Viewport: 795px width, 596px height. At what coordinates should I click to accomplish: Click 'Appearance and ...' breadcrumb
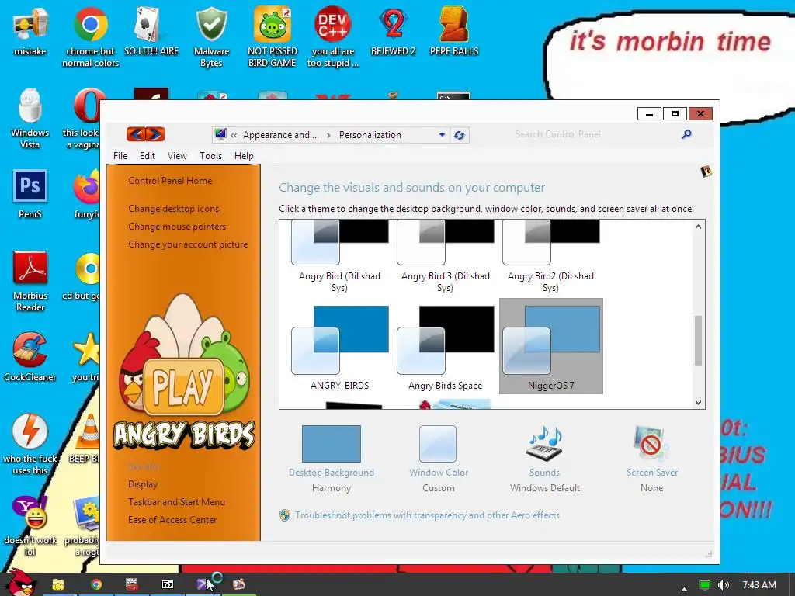click(x=281, y=135)
